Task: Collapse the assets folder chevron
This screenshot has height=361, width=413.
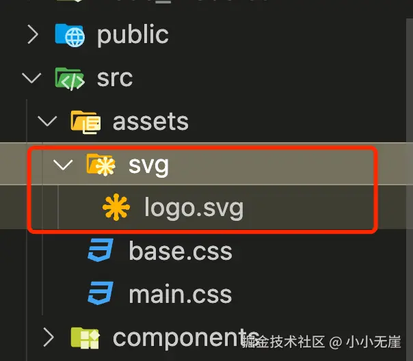Action: click(49, 122)
